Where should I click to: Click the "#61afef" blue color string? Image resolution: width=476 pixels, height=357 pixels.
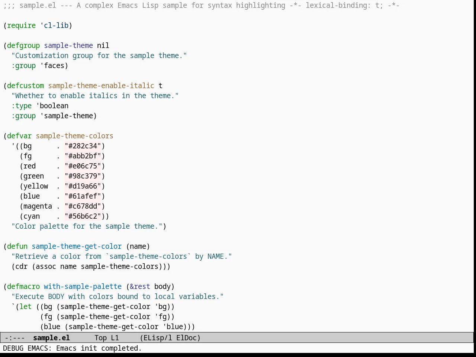[x=83, y=196]
